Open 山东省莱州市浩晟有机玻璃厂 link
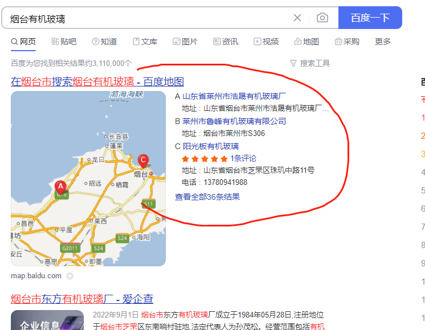The height and width of the screenshot is (330, 425). [234, 96]
